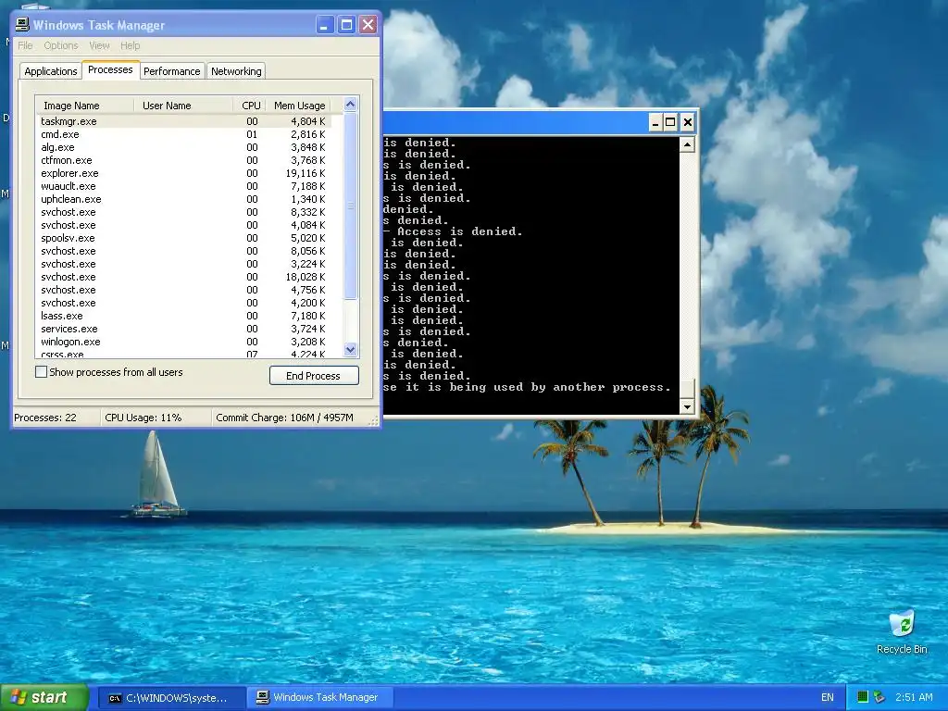Select the wuauclt.exe process

coord(182,186)
